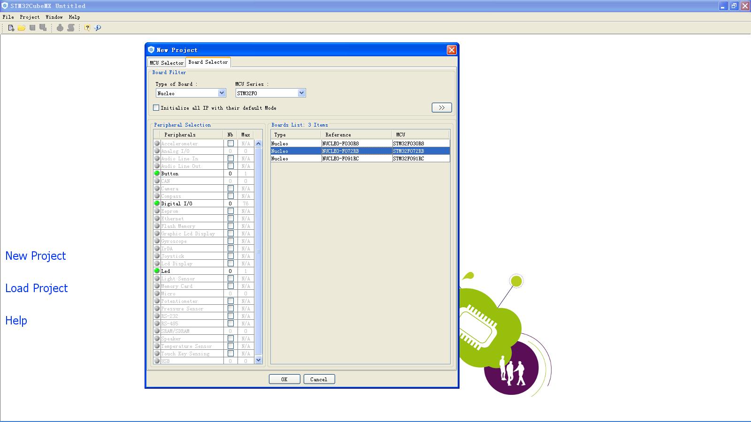Click the Save Project As toolbar icon
The image size is (751, 422).
point(43,28)
